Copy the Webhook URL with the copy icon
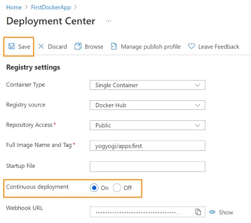Viewport: 251px width, 223px height. coord(198,212)
